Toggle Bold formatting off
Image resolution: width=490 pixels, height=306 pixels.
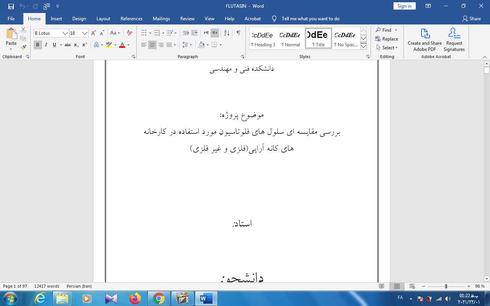38,45
